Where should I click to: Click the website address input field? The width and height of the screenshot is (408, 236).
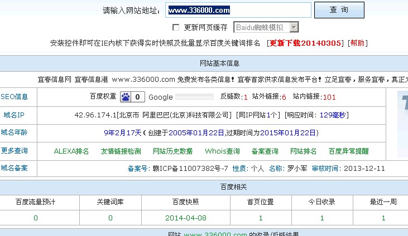click(x=238, y=10)
